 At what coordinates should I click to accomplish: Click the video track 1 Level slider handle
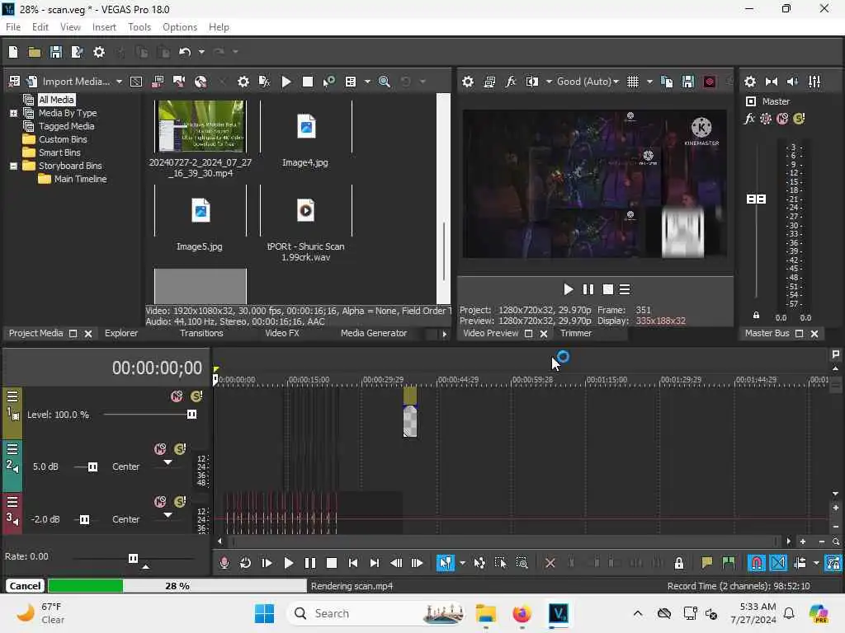coord(191,415)
